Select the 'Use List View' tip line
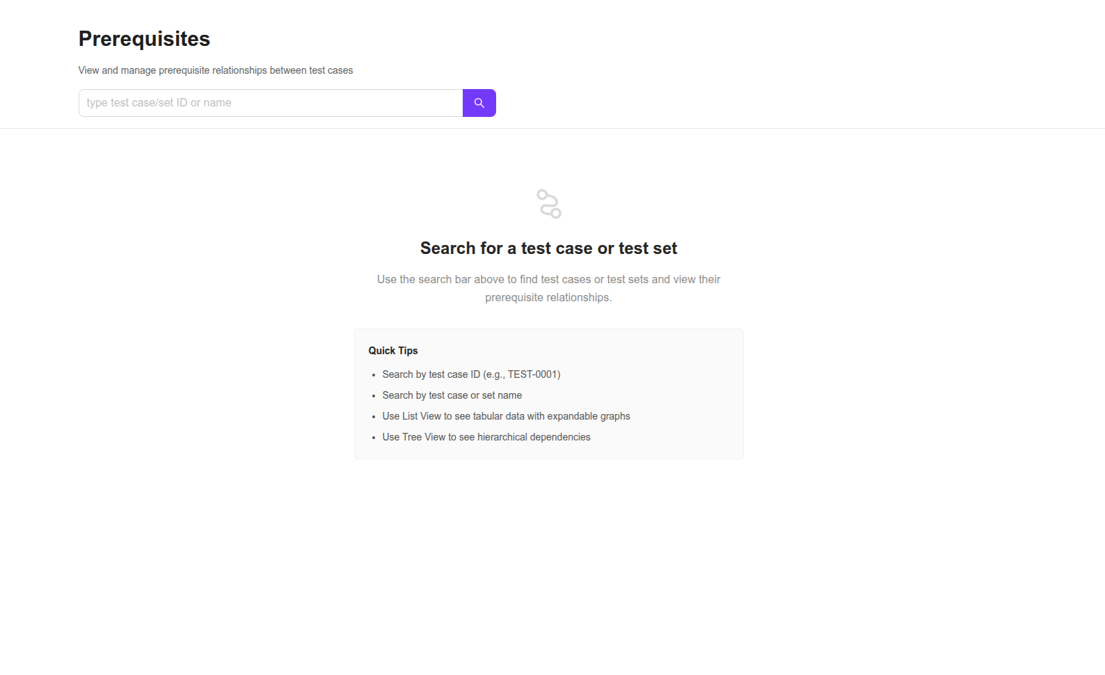The height and width of the screenshot is (675, 1105). (505, 416)
